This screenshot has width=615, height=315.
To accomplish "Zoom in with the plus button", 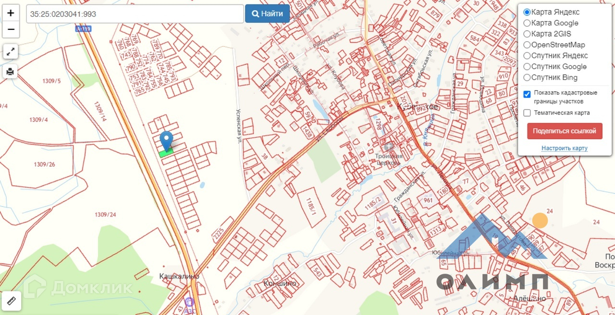I will point(11,13).
